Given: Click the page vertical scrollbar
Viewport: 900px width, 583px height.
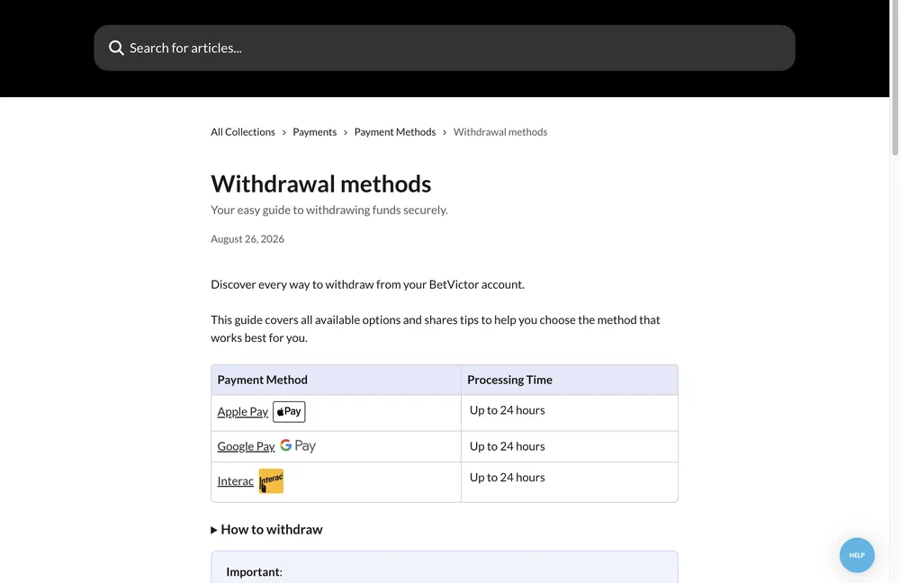Looking at the screenshot, I should tap(895, 77).
